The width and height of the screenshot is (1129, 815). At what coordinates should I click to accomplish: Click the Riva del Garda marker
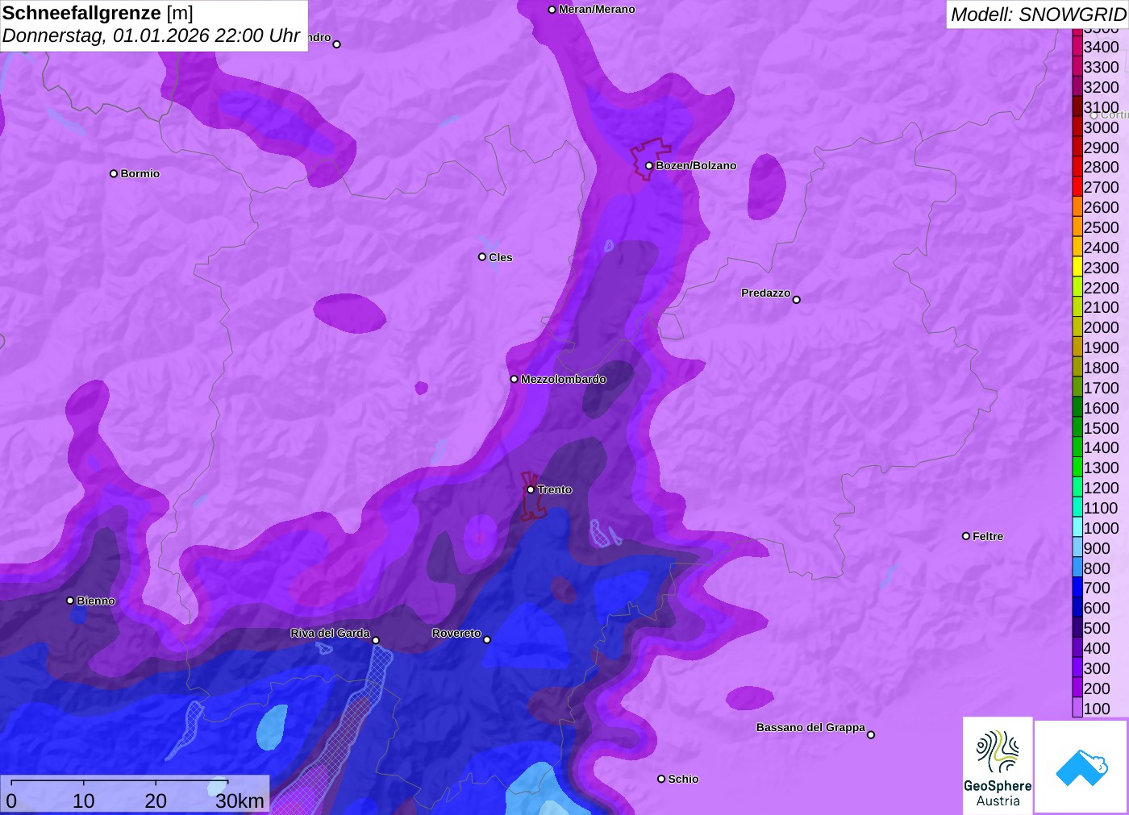click(x=376, y=640)
